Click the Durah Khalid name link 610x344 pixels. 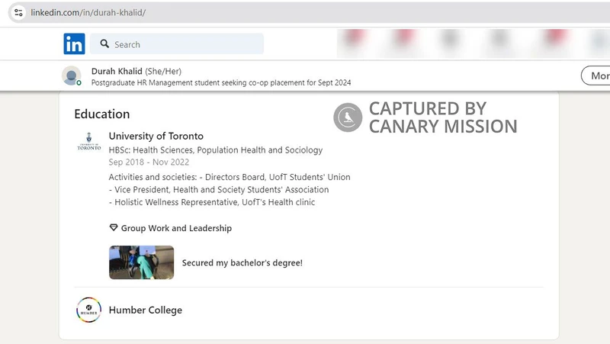117,71
